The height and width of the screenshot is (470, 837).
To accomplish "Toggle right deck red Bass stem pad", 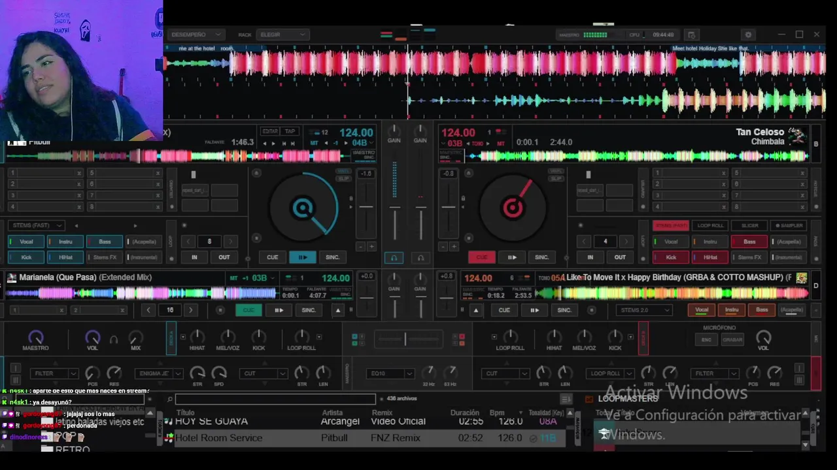I will tap(749, 242).
